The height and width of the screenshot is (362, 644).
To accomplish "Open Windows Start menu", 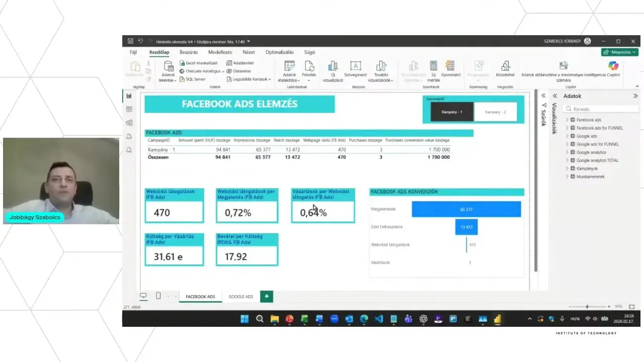I will coord(245,319).
